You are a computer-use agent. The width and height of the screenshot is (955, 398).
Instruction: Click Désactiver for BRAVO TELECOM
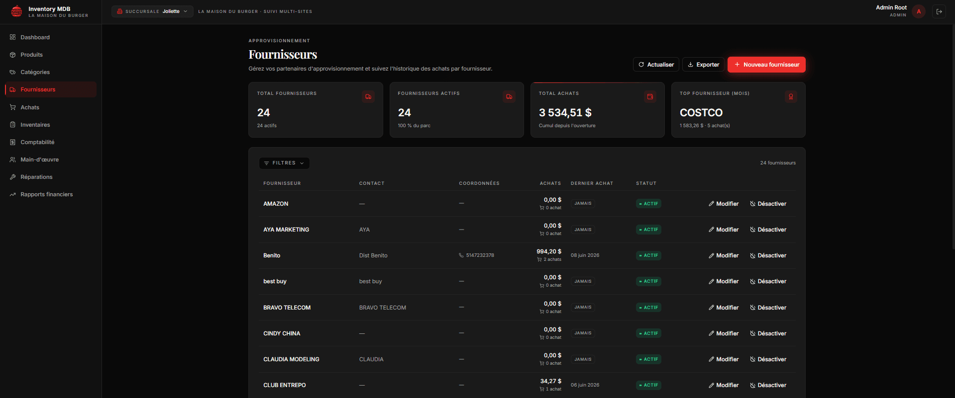click(768, 308)
